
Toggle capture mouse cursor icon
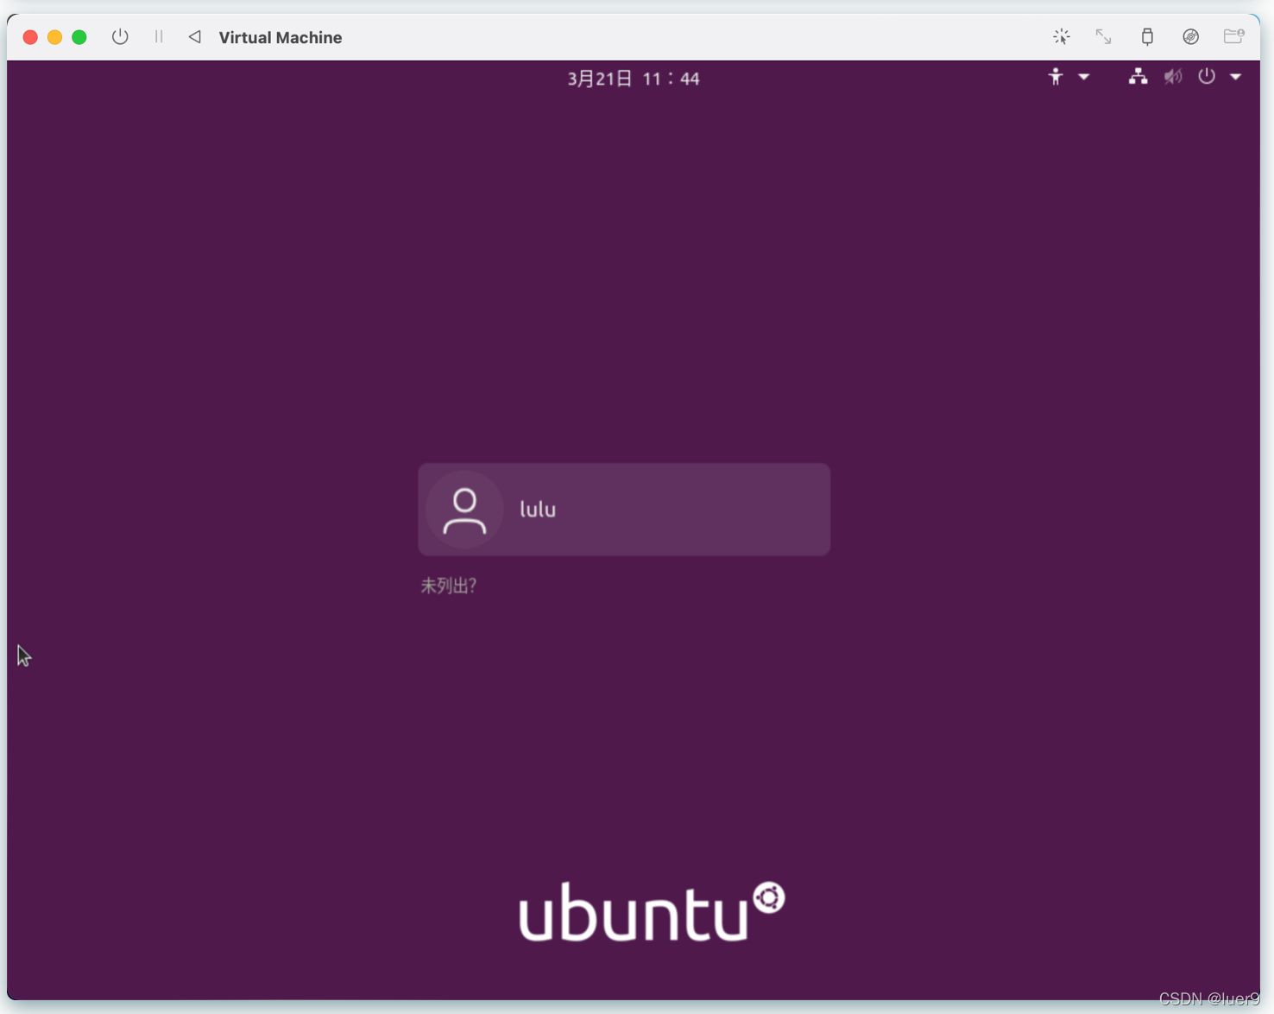(x=1062, y=36)
